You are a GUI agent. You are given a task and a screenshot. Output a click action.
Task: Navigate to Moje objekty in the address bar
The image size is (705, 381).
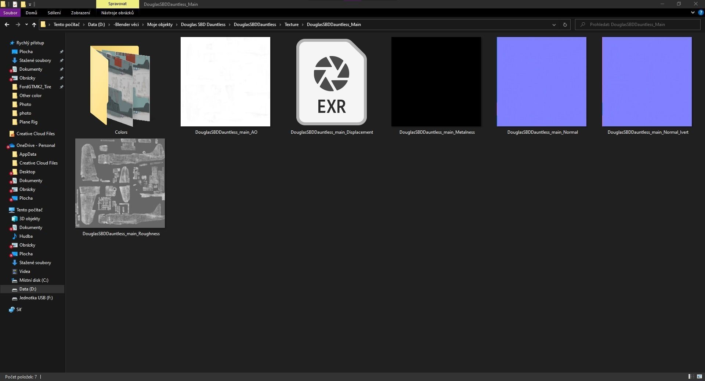coord(160,25)
